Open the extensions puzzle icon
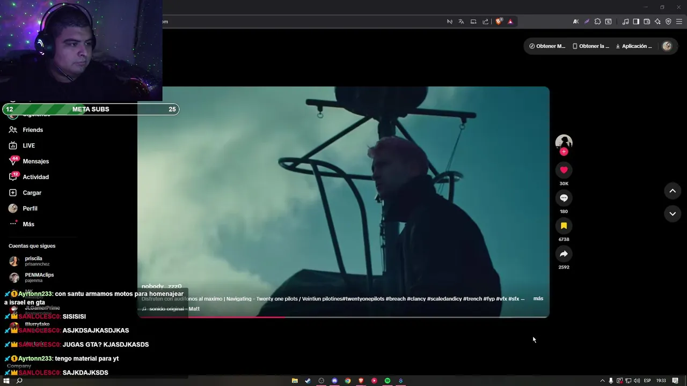 coord(597,21)
